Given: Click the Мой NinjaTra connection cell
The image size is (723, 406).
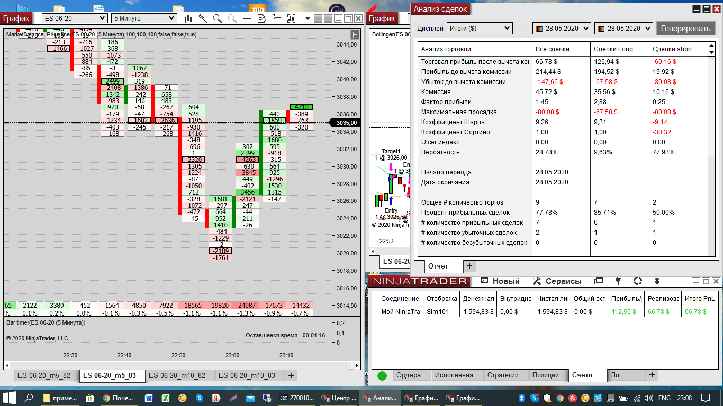Looking at the screenshot, I should point(400,312).
